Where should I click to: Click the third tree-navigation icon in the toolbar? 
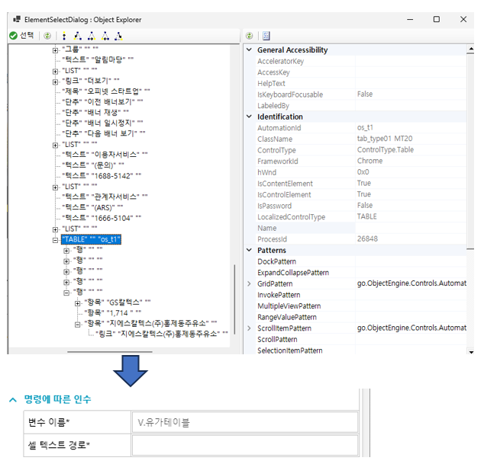[x=92, y=36]
